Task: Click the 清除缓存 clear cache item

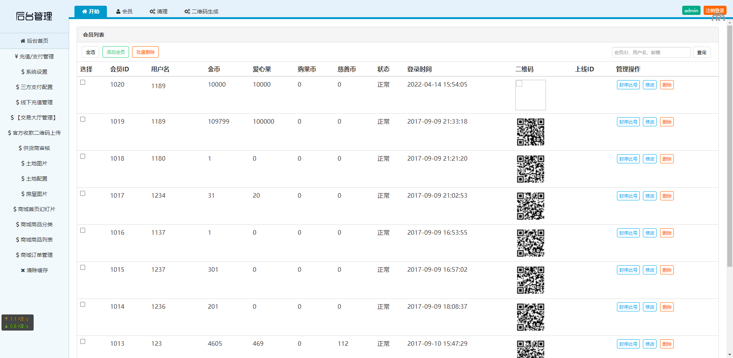Action: tap(34, 270)
